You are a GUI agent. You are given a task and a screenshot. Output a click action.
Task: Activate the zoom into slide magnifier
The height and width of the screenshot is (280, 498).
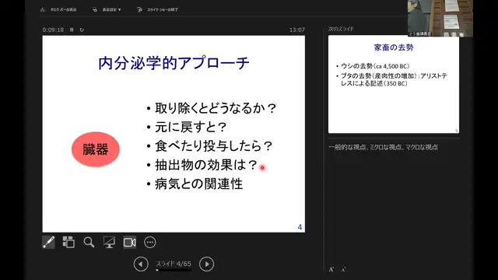(x=89, y=243)
